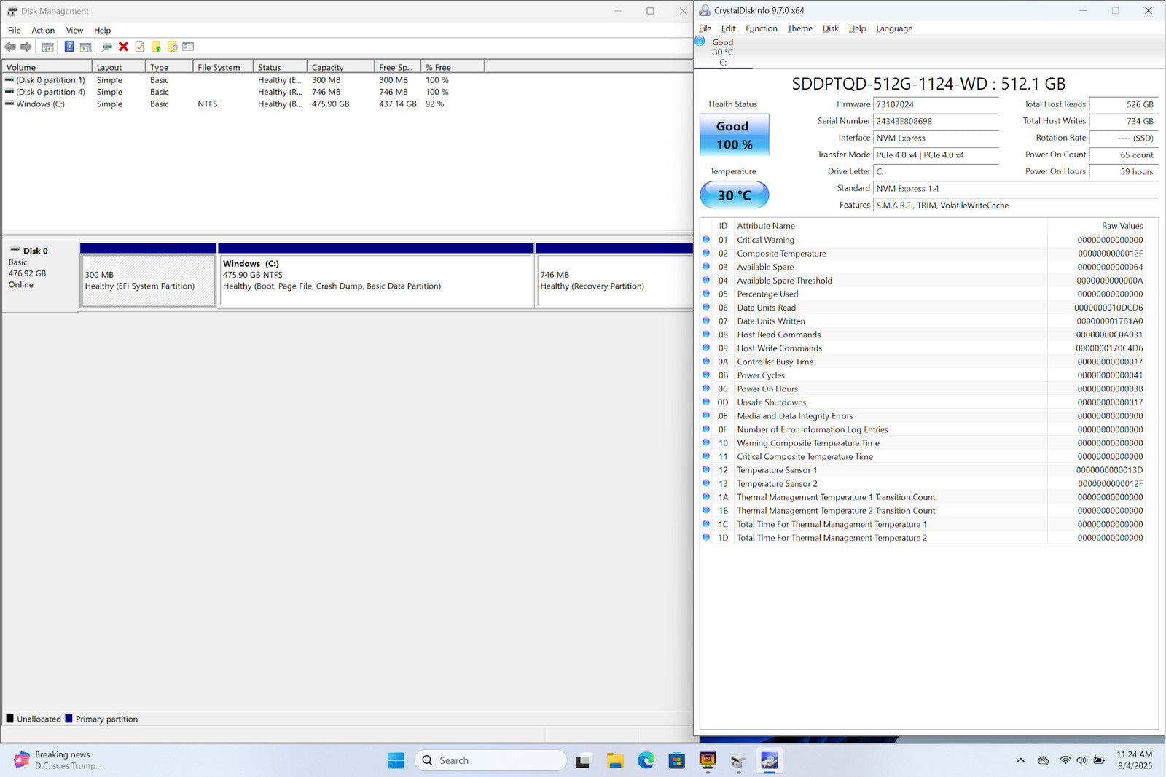The image size is (1166, 777).
Task: Click the battery tray icon
Action: click(1099, 760)
